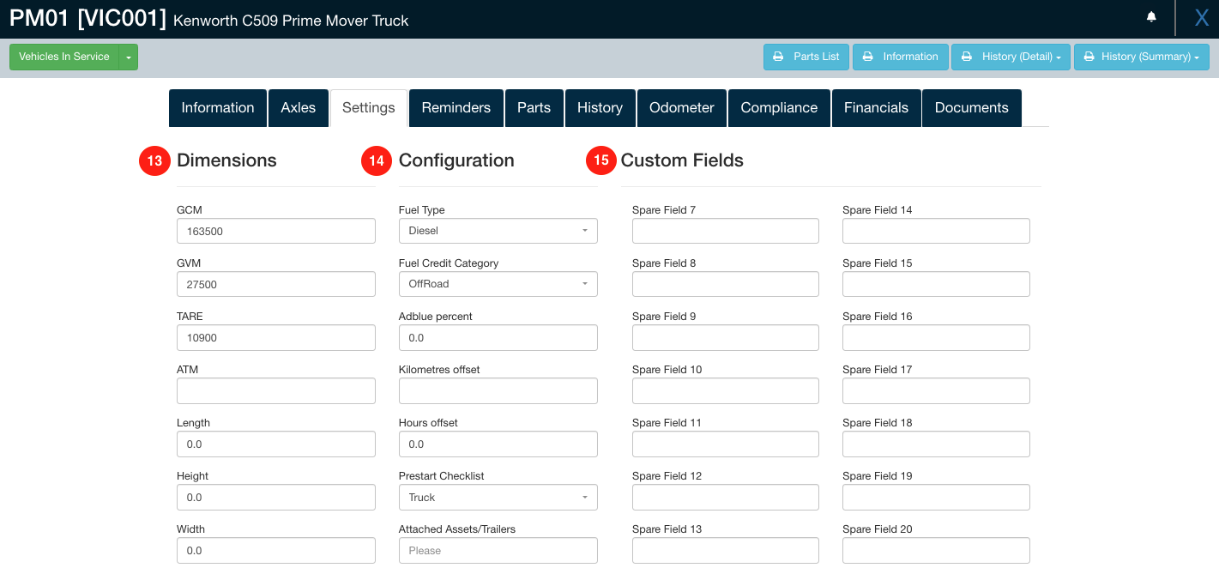
Task: Print the Information report
Action: tap(900, 57)
